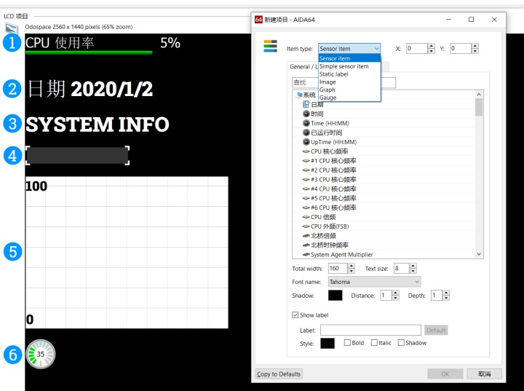This screenshot has height=391, width=524.
Task: Click the Default label button
Action: [x=436, y=330]
